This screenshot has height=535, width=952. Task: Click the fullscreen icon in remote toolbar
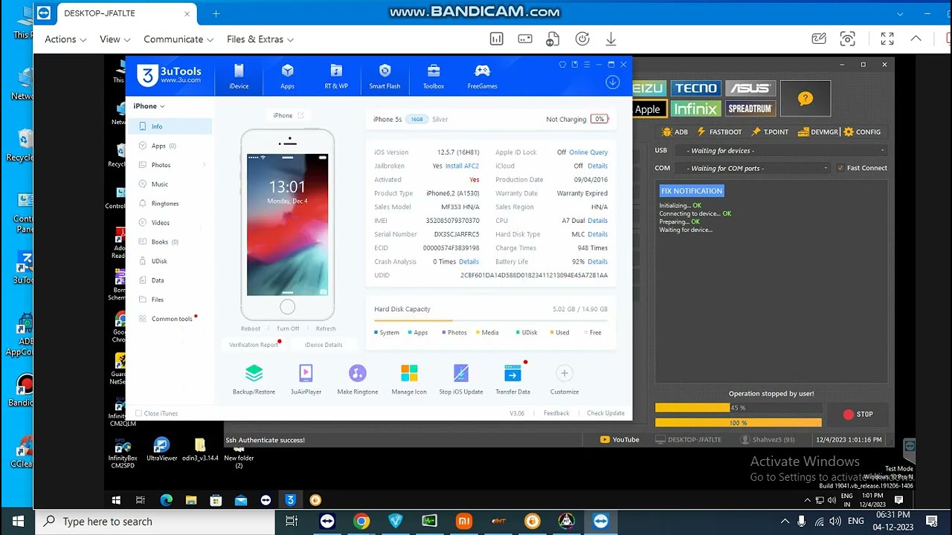[887, 39]
